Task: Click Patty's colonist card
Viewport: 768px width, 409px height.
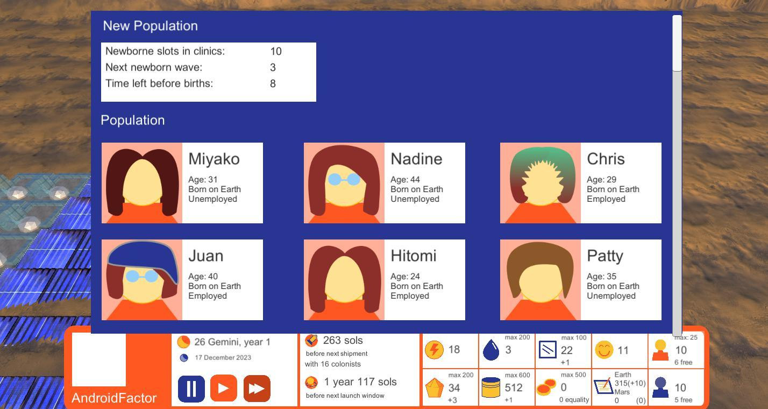Action: (581, 280)
